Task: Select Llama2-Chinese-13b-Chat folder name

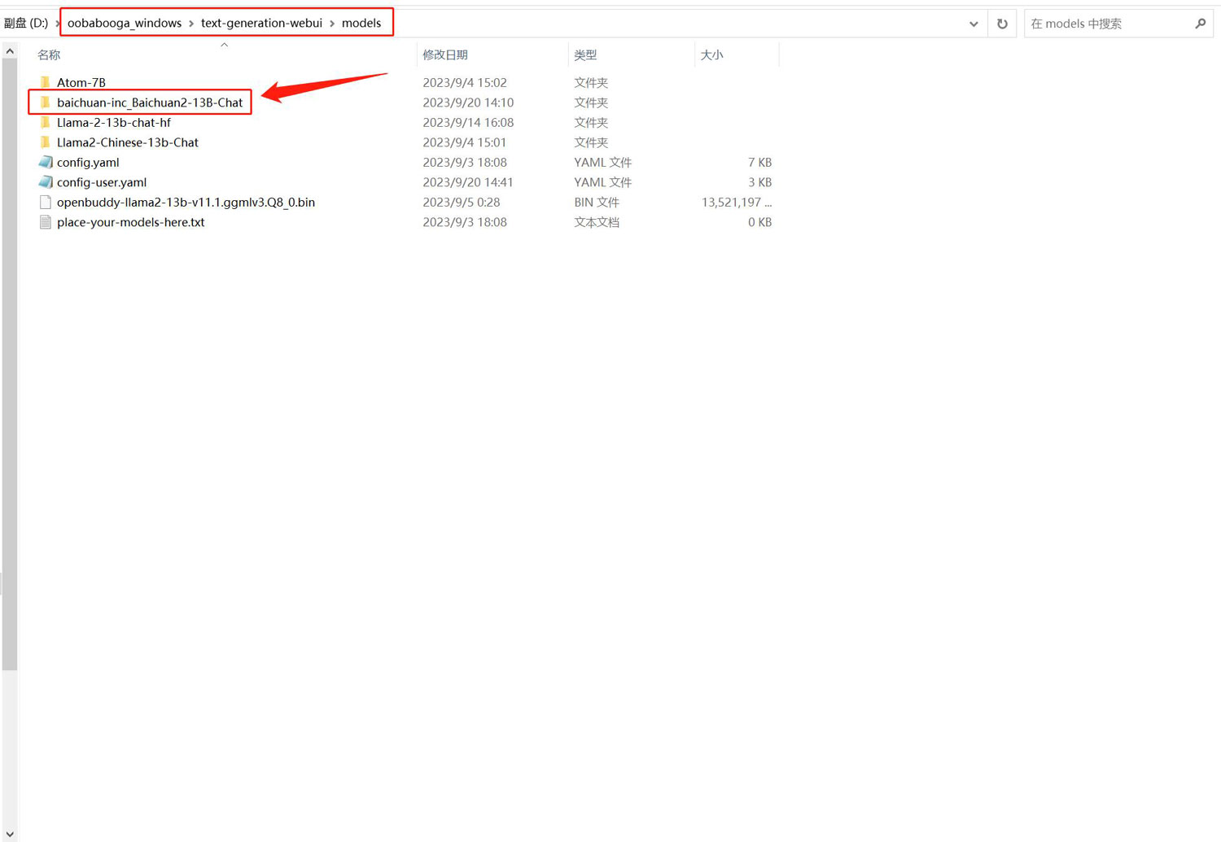Action: 128,142
